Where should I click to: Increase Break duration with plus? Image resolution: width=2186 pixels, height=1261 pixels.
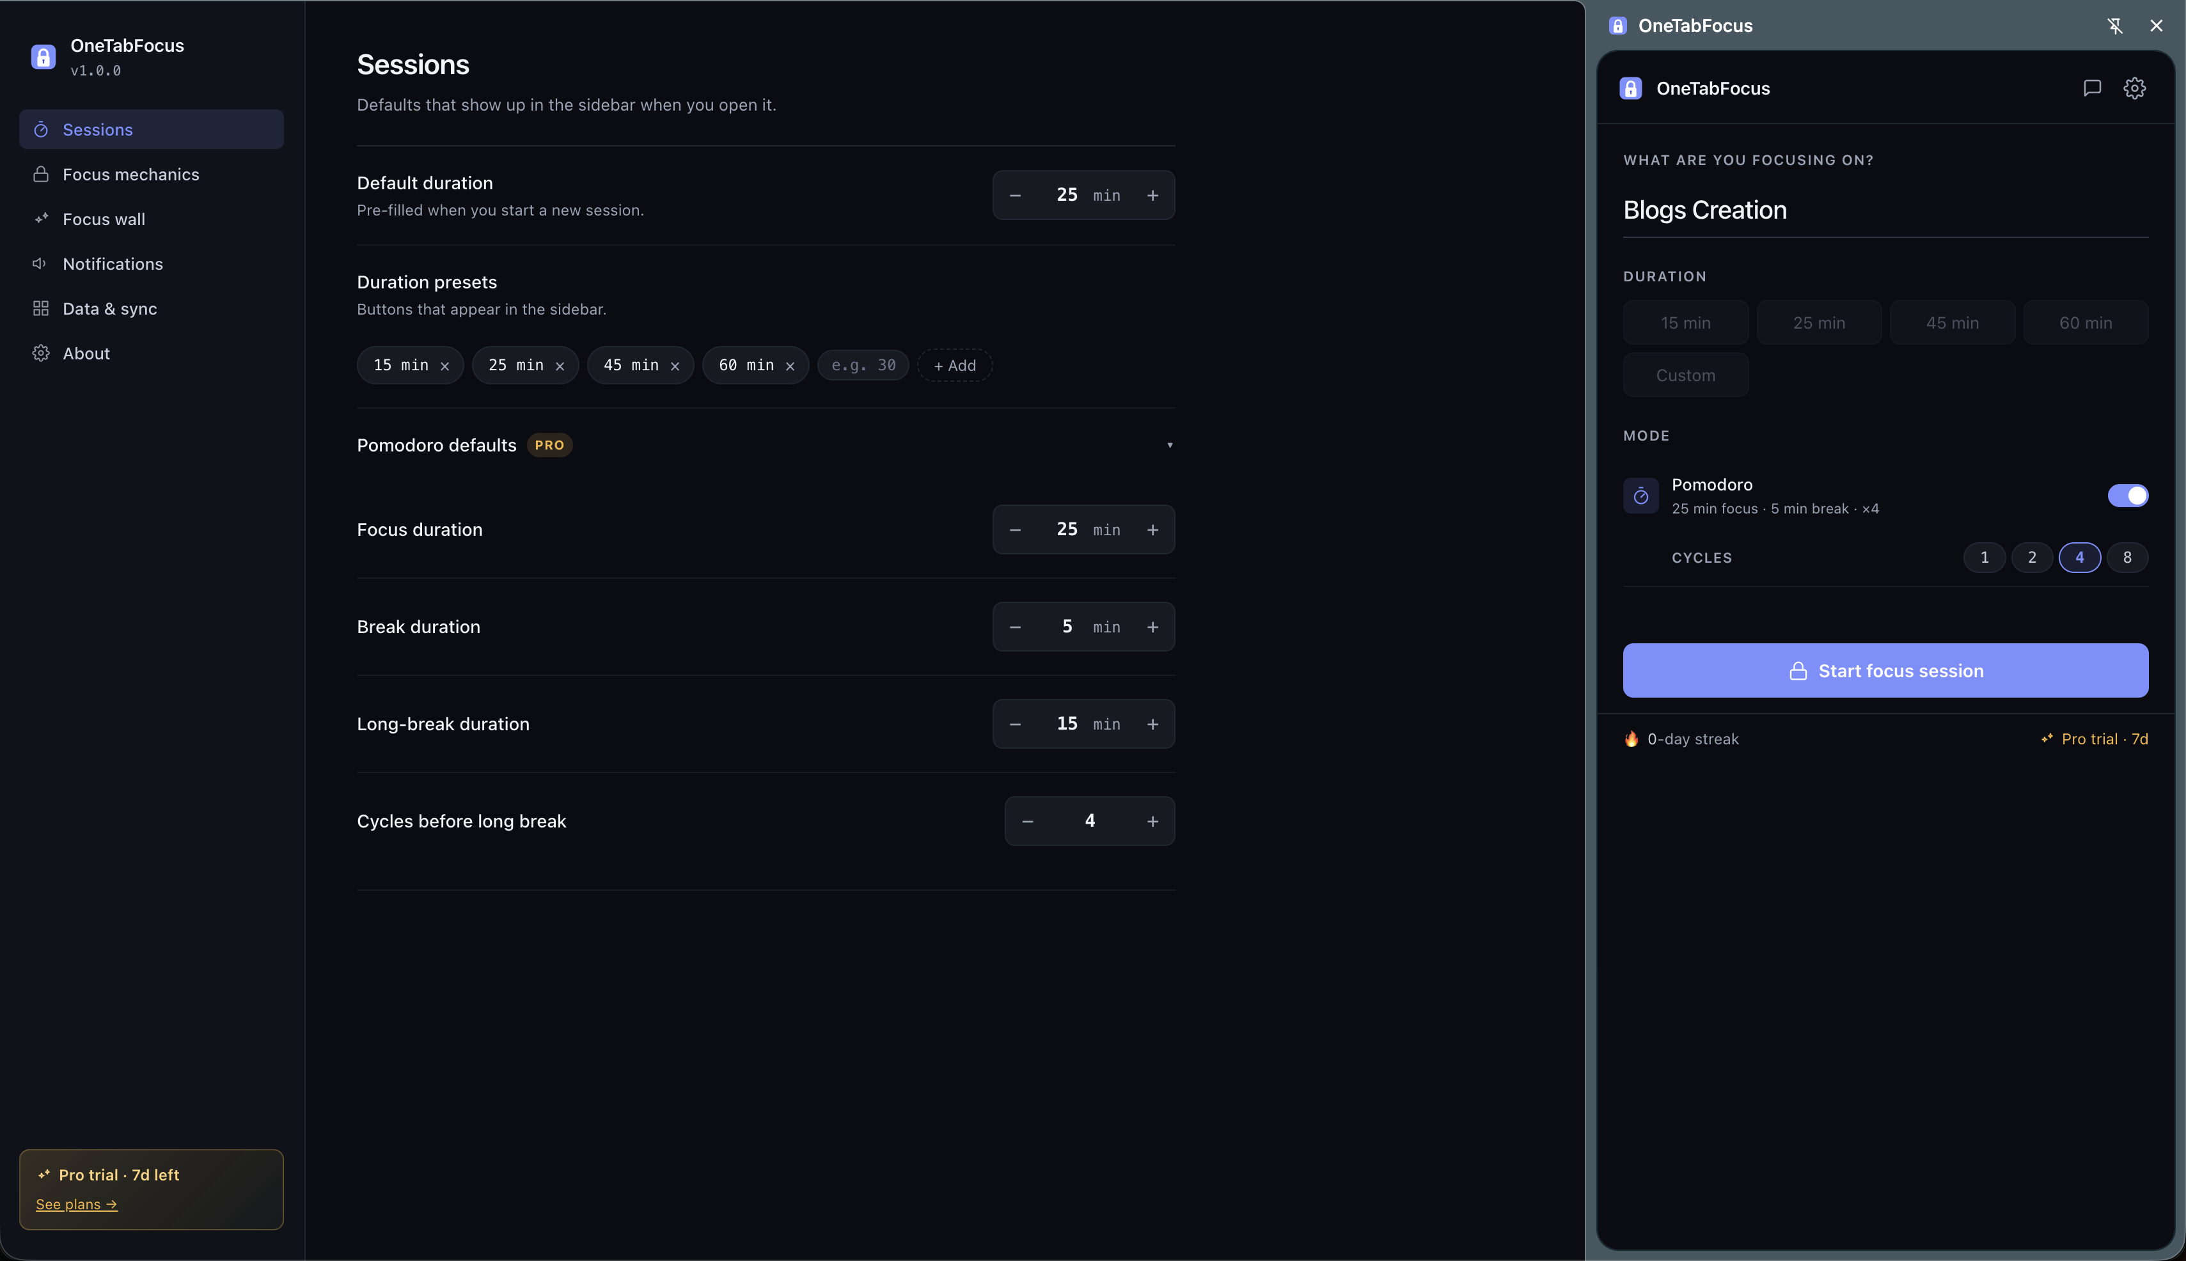1152,627
